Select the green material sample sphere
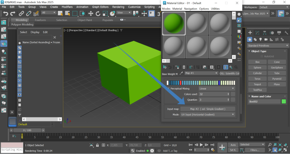Screen dimensions: 290x154 tap(174, 24)
